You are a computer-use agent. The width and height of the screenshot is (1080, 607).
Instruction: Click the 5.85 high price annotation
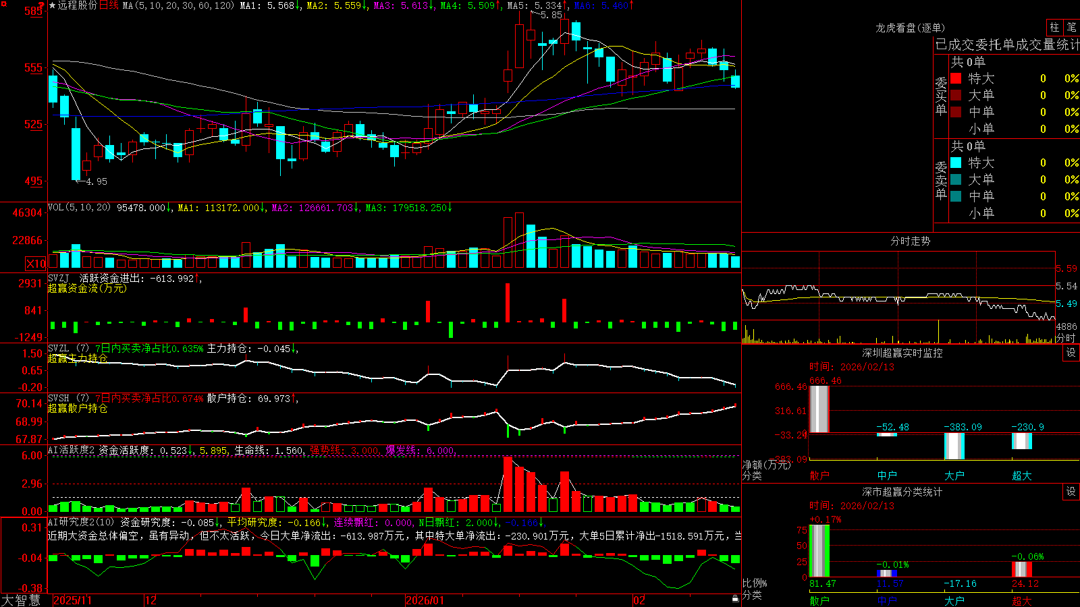[551, 15]
